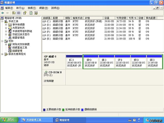Screen dimensions: 164x123
Task: Toggle the show/hide console tree icon
Action: point(18,13)
